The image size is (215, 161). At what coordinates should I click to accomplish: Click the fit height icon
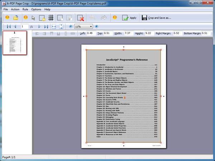pos(61,26)
